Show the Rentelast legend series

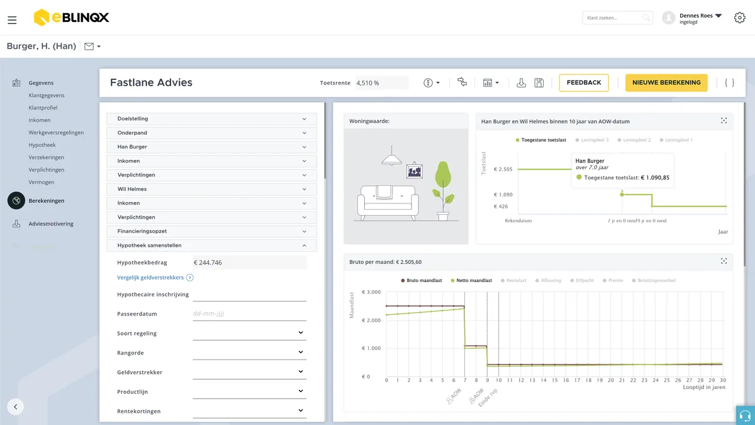[513, 280]
